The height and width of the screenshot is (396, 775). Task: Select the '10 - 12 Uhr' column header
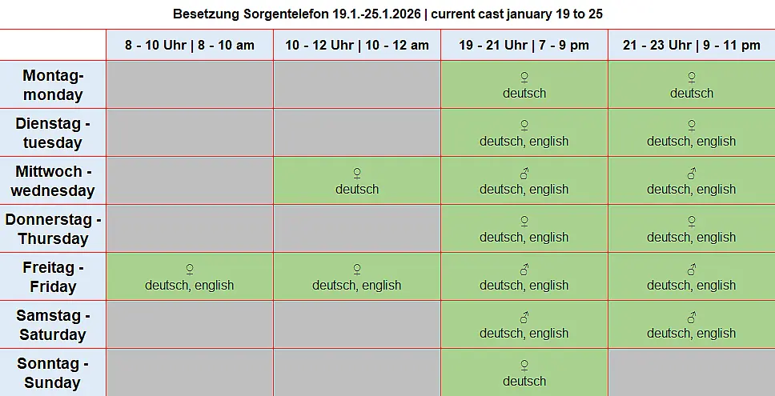click(x=357, y=45)
